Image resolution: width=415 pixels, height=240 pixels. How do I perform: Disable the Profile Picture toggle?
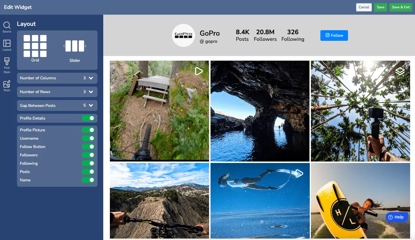(88, 130)
